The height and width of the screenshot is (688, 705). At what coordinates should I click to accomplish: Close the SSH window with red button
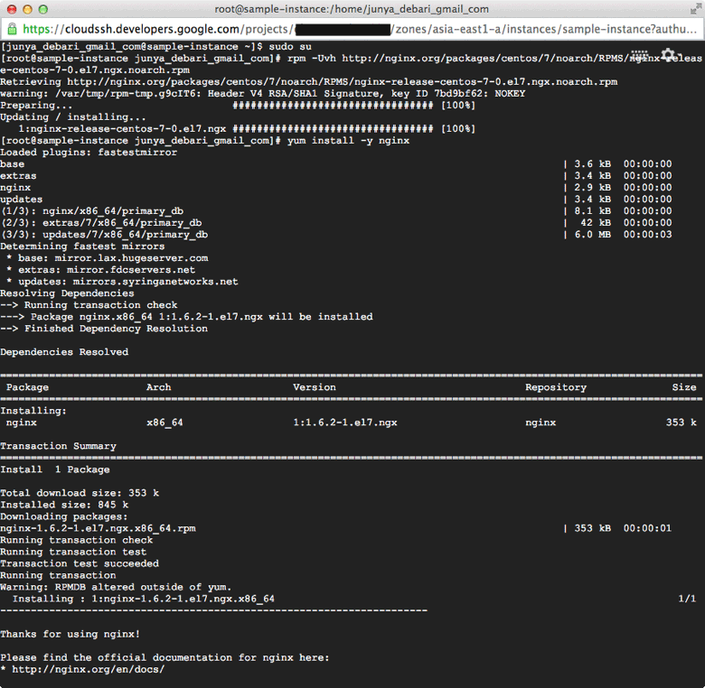tap(12, 9)
